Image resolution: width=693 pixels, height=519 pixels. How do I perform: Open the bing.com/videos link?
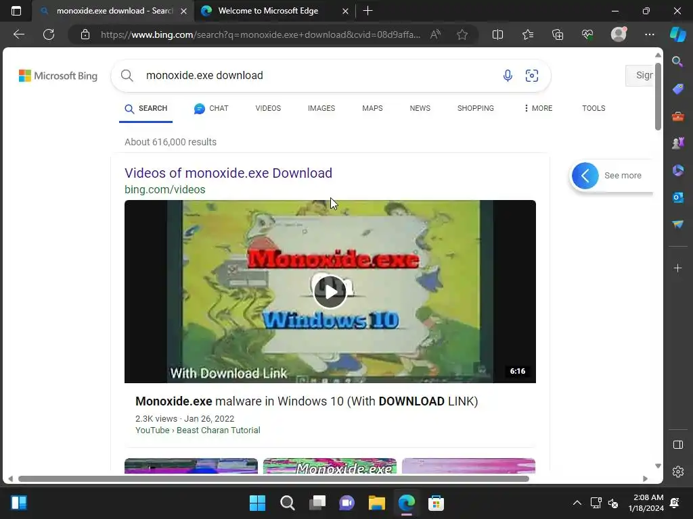(165, 189)
